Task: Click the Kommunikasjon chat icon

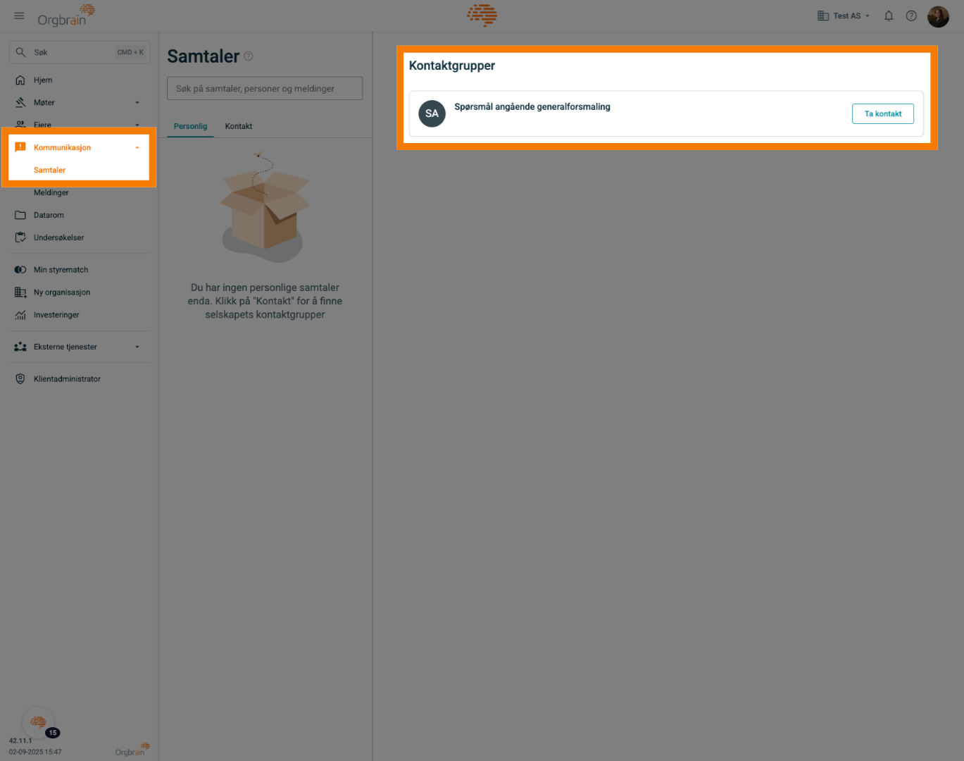Action: [x=20, y=147]
